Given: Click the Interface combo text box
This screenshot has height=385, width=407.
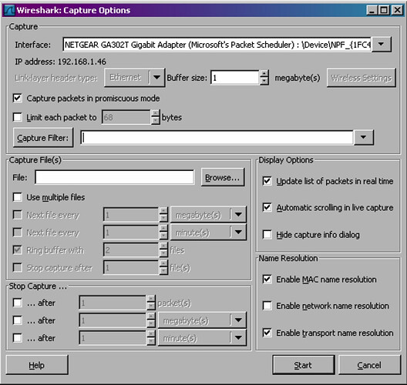Looking at the screenshot, I should [217, 45].
